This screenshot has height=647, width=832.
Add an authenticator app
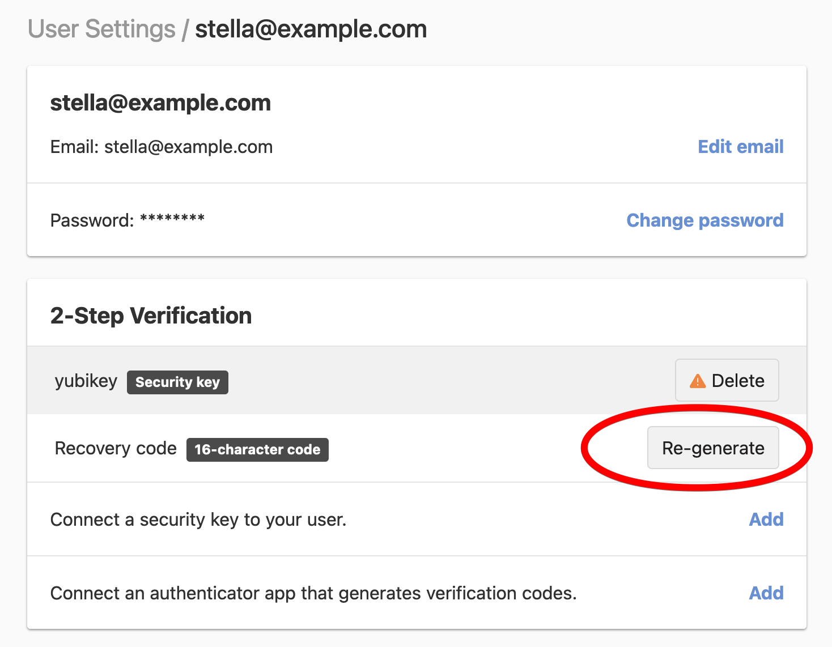(766, 593)
